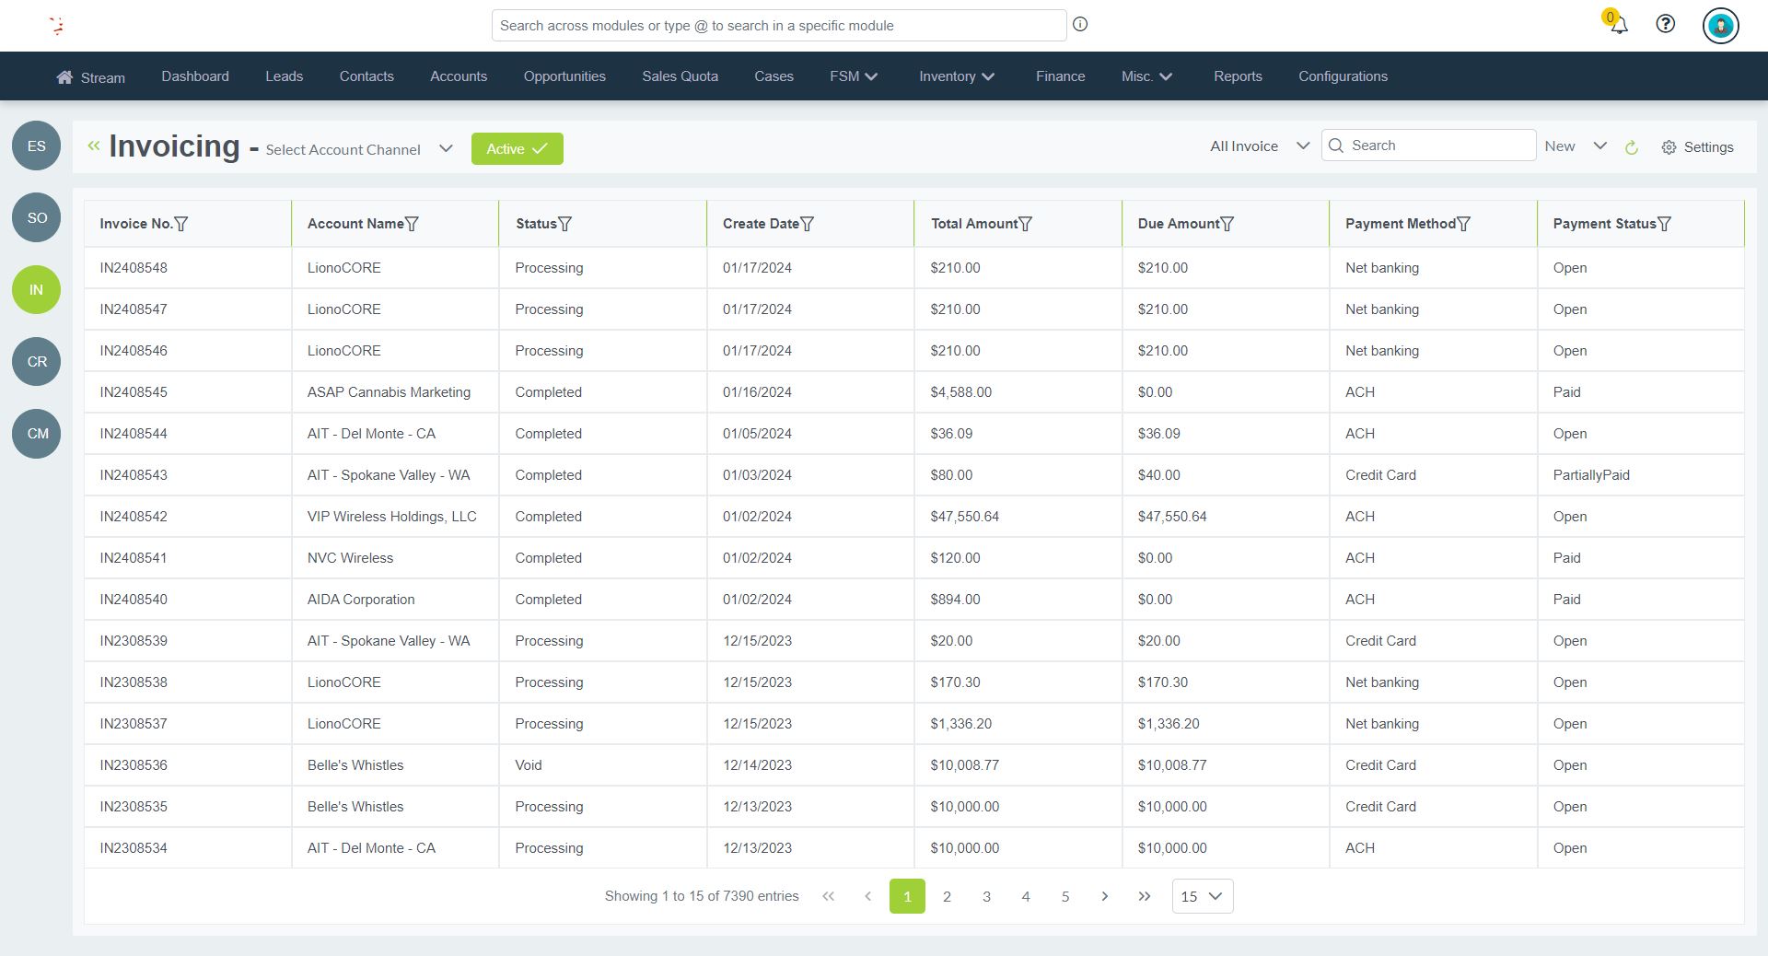Filter the Account Name column
Screen dimensions: 1768x956
point(415,224)
